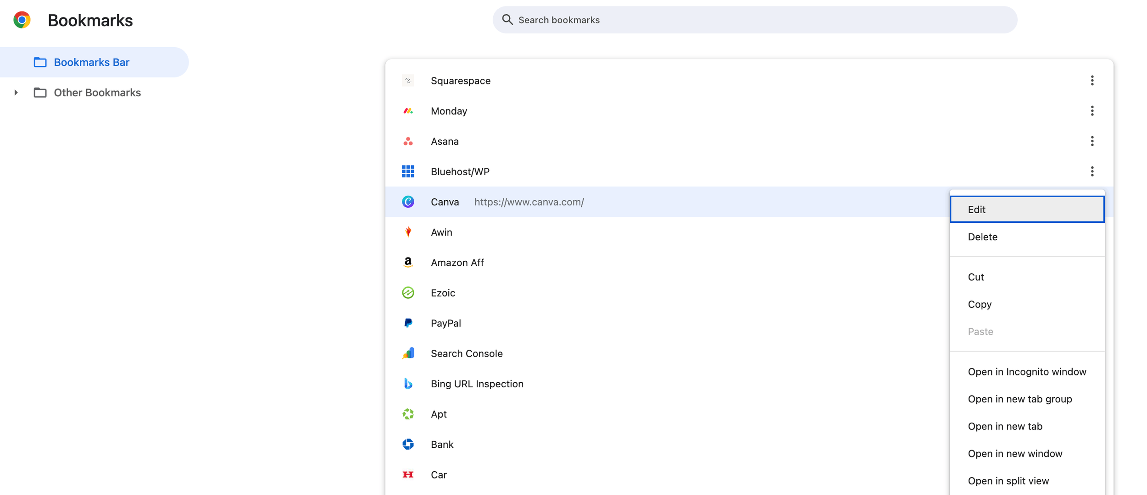Viewport: 1147px width, 495px height.
Task: Expand the Other Bookmarks folder arrow
Action: [x=16, y=93]
